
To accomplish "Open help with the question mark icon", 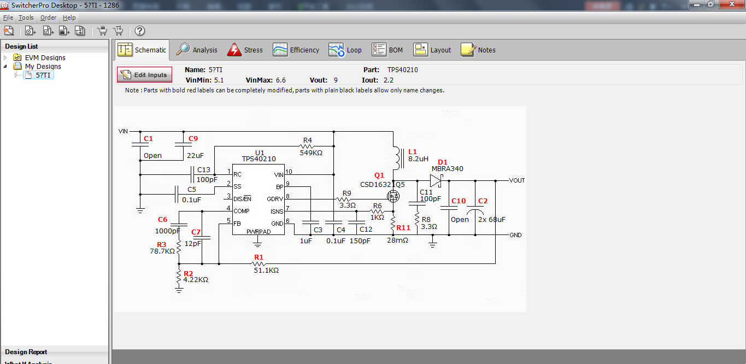I will 140,31.
